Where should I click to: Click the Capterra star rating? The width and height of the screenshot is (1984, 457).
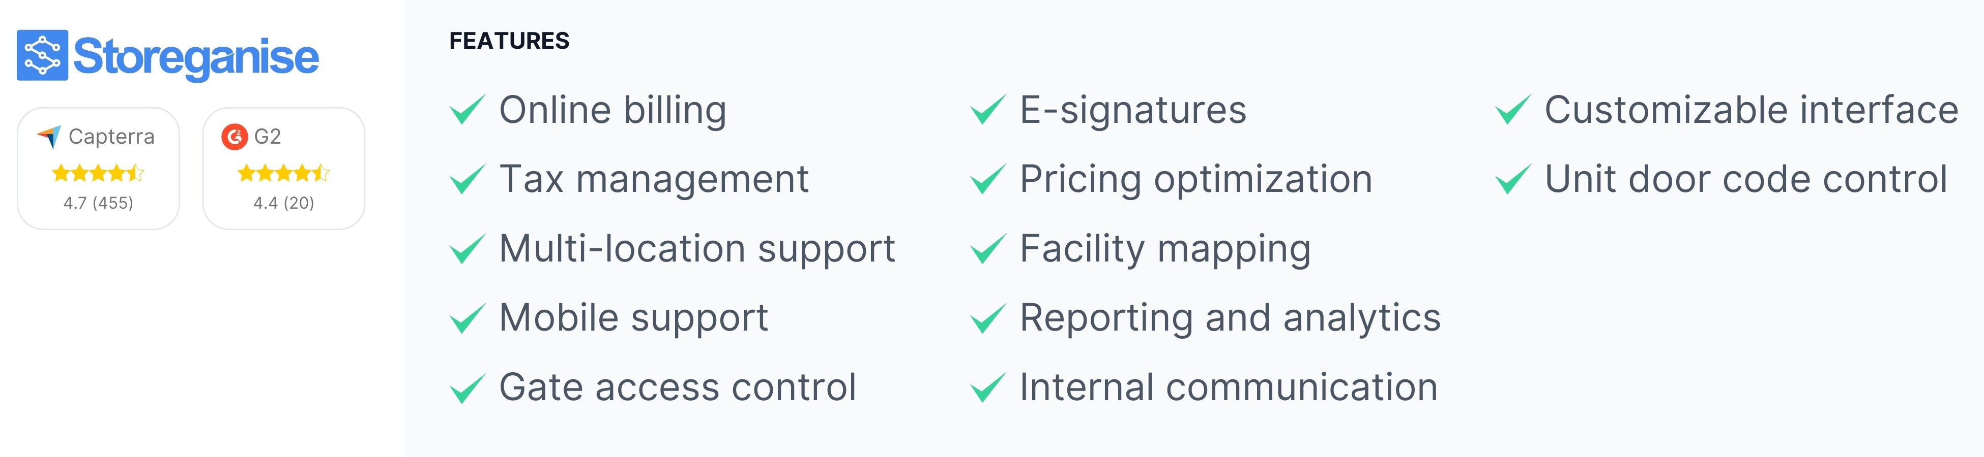[98, 173]
